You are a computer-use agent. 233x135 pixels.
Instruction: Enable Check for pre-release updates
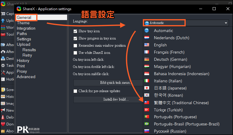(75, 91)
